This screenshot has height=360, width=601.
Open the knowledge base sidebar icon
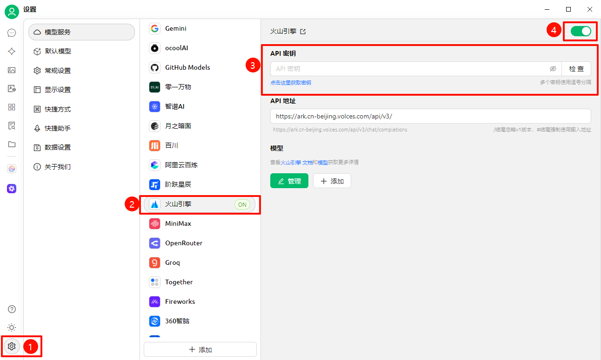(x=12, y=126)
